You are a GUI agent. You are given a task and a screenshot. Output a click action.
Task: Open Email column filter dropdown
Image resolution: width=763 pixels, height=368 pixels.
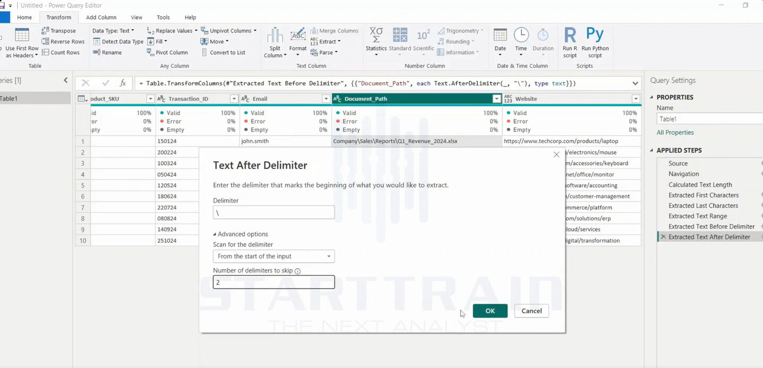326,99
